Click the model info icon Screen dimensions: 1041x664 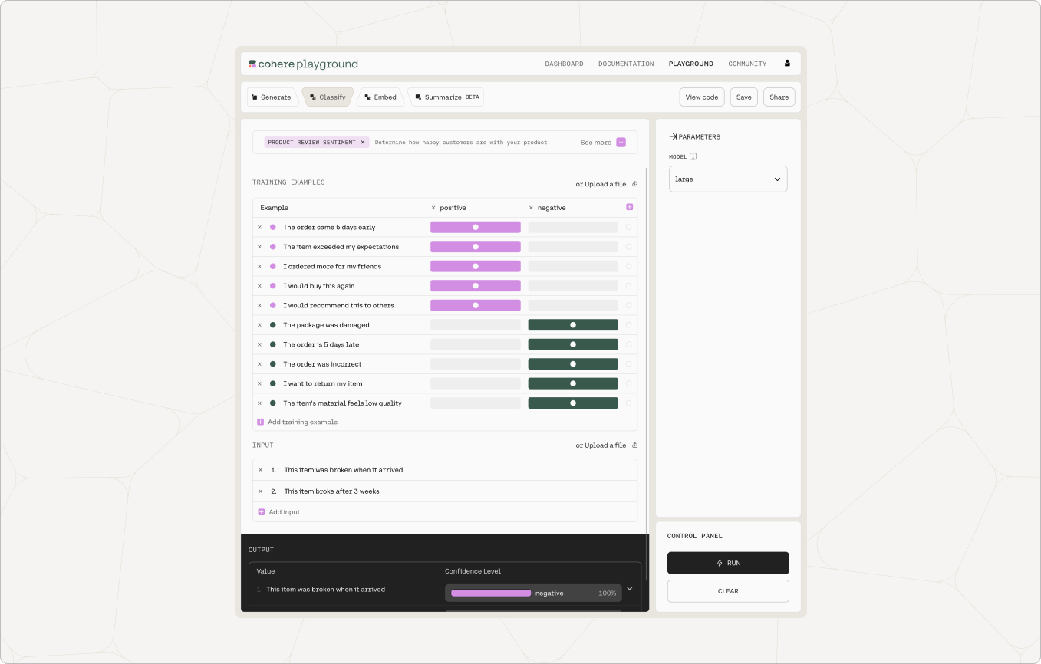pyautogui.click(x=693, y=156)
